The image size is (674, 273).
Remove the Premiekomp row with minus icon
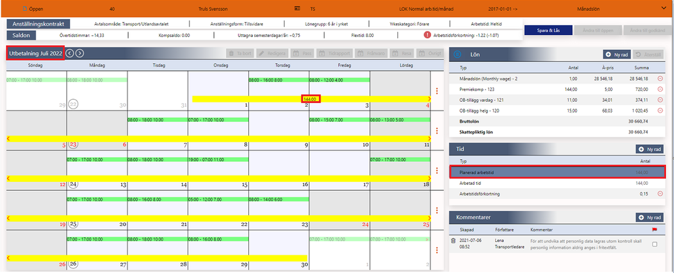[660, 89]
